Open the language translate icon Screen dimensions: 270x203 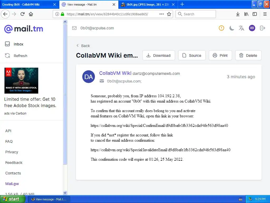[242, 28]
